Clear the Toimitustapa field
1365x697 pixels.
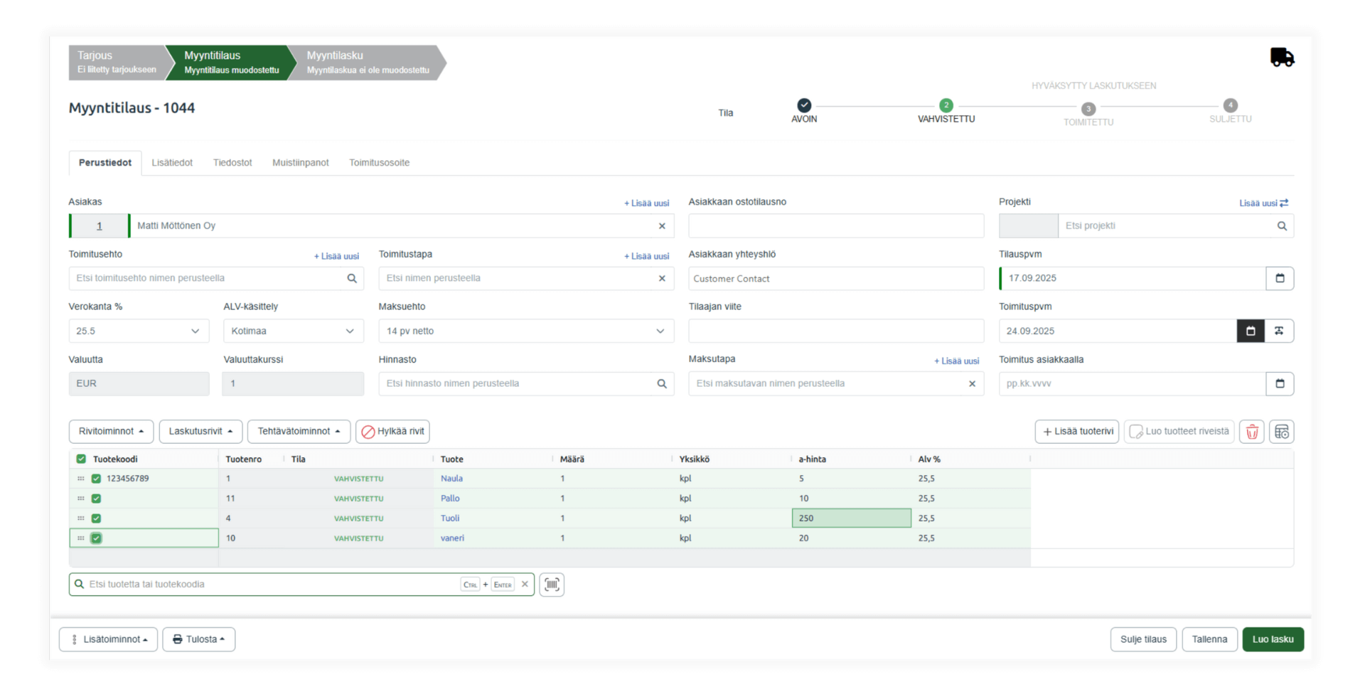pos(662,278)
